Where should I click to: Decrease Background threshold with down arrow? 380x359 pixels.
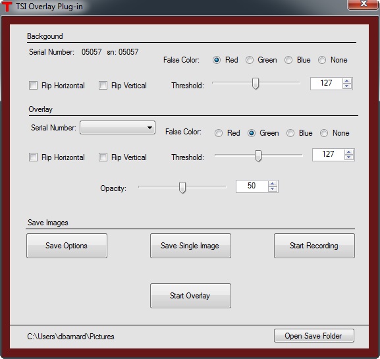point(347,86)
